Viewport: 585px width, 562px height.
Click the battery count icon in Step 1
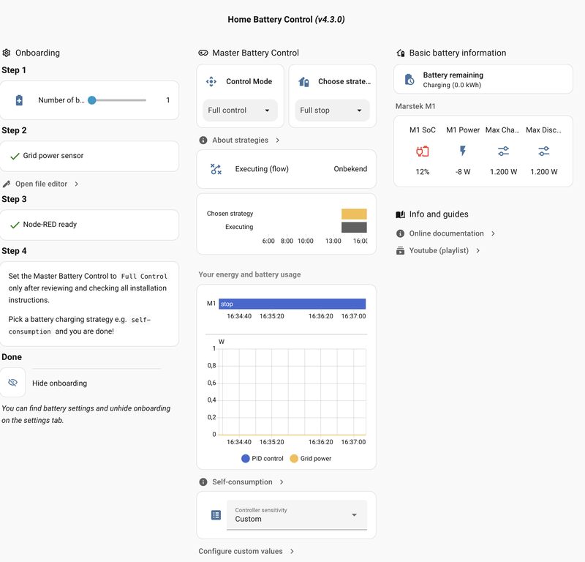(19, 100)
